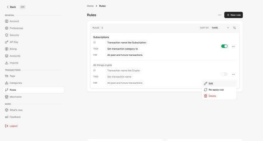
Task: Click the Imports download icon
Action: click(6, 63)
